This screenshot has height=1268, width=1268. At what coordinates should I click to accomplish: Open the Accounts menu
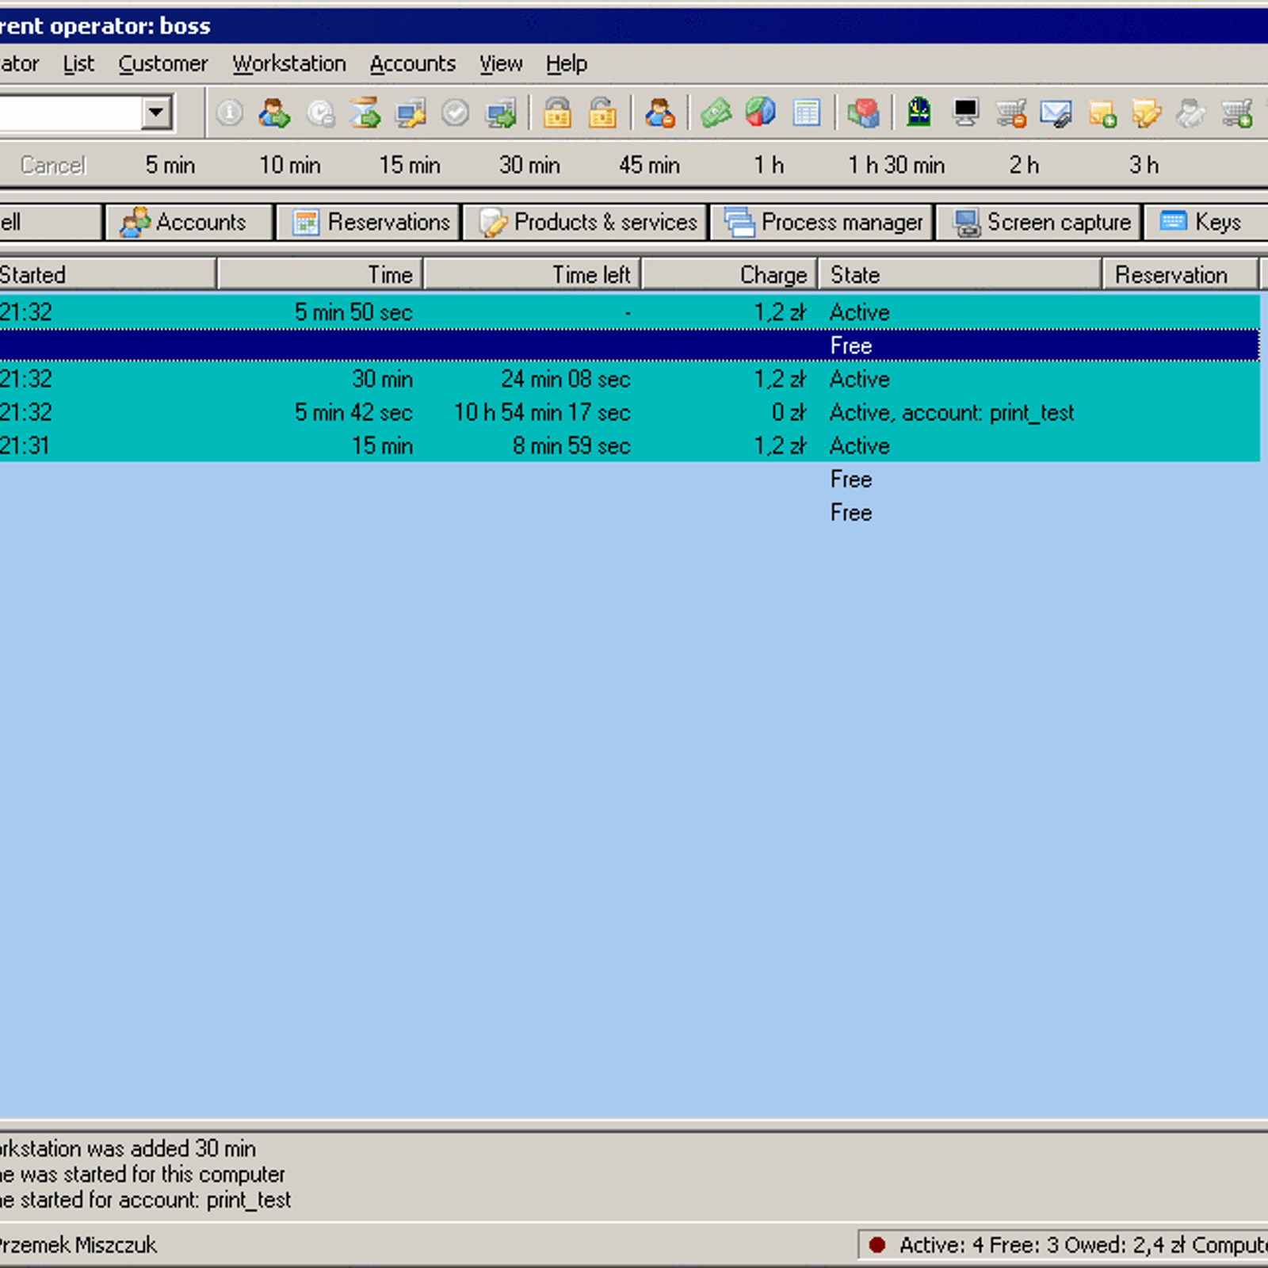pyautogui.click(x=413, y=63)
